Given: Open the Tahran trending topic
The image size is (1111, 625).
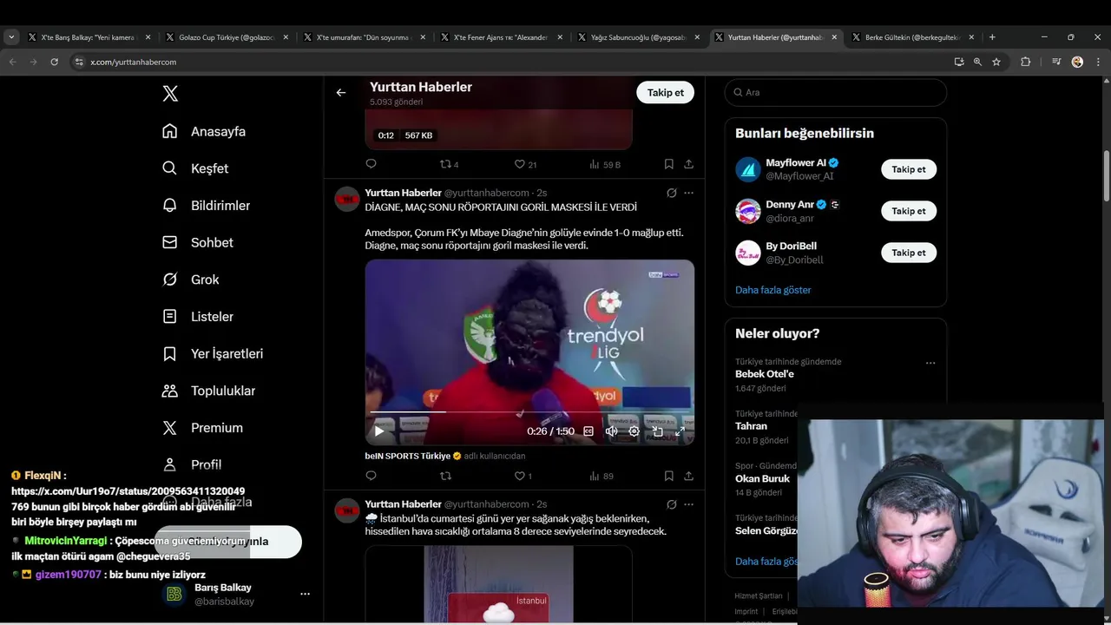Looking at the screenshot, I should (x=752, y=426).
